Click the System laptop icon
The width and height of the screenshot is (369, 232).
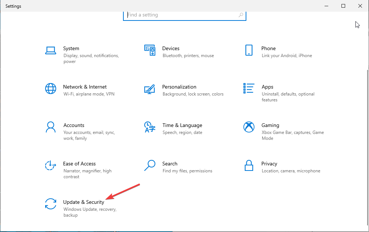point(50,50)
